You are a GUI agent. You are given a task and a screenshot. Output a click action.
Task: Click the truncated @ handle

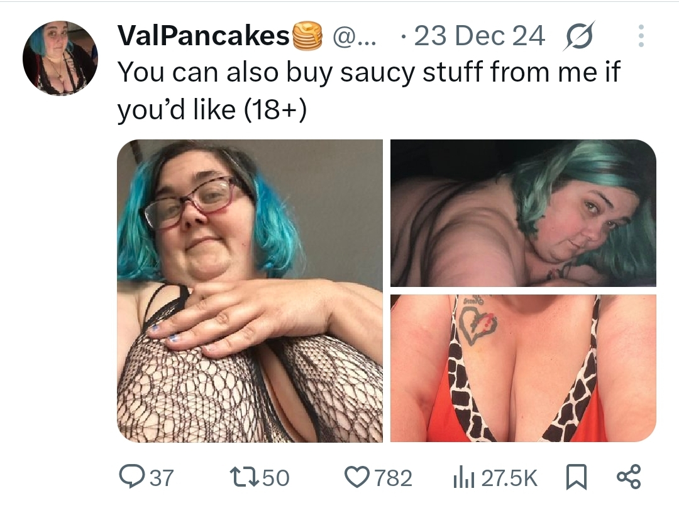355,36
